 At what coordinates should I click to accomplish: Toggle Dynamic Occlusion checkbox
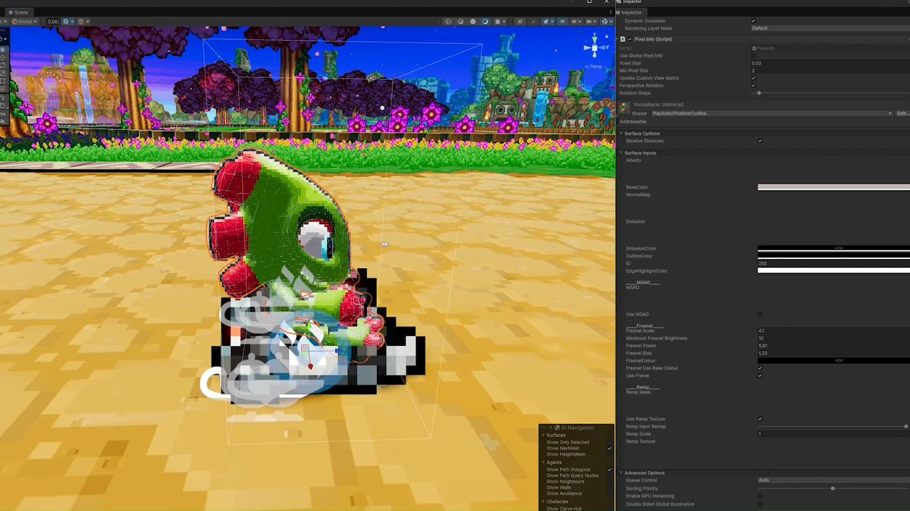pyautogui.click(x=753, y=20)
